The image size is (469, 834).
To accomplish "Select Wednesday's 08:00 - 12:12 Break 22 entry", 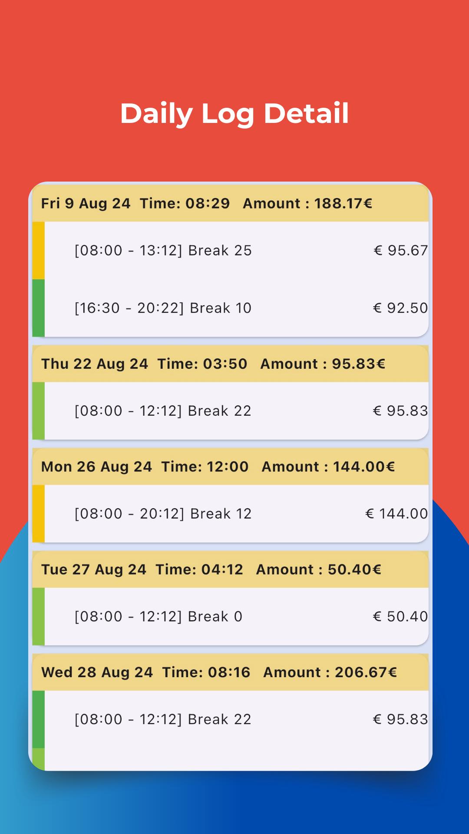I will coord(163,719).
